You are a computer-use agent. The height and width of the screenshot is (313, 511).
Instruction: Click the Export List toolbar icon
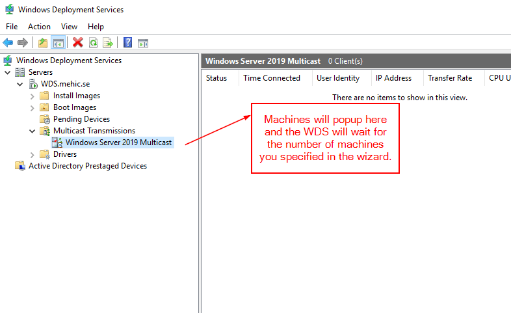108,43
